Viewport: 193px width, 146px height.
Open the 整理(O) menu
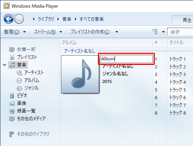click(x=12, y=32)
